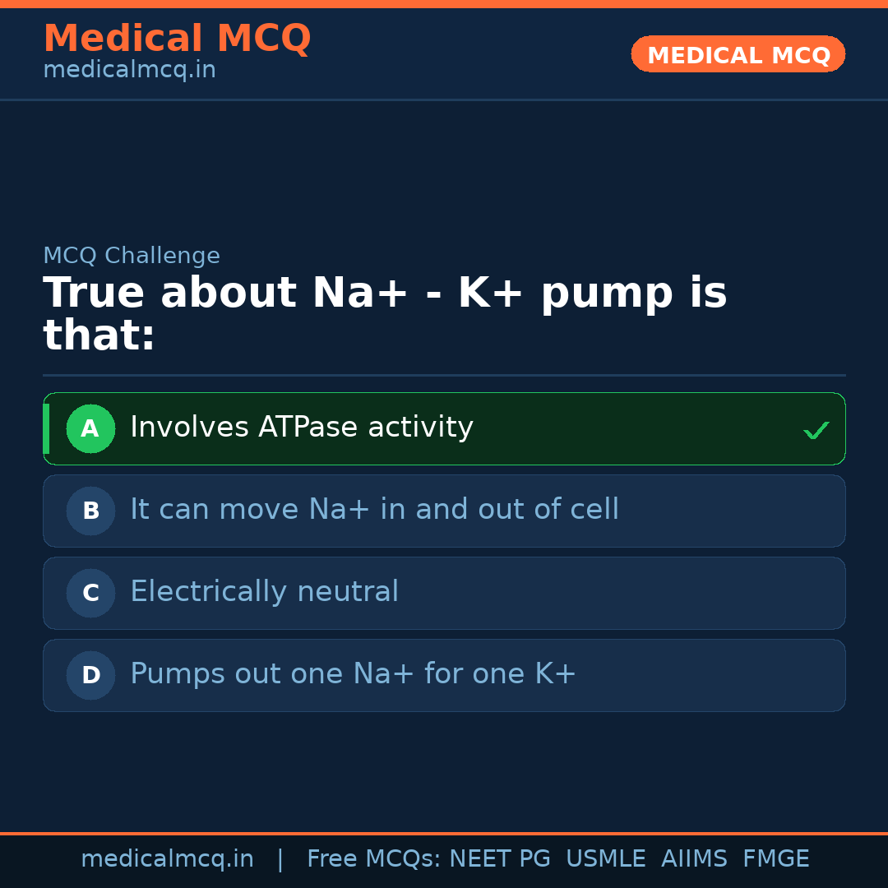Click the C option letter circle
888x888 pixels.
[90, 593]
